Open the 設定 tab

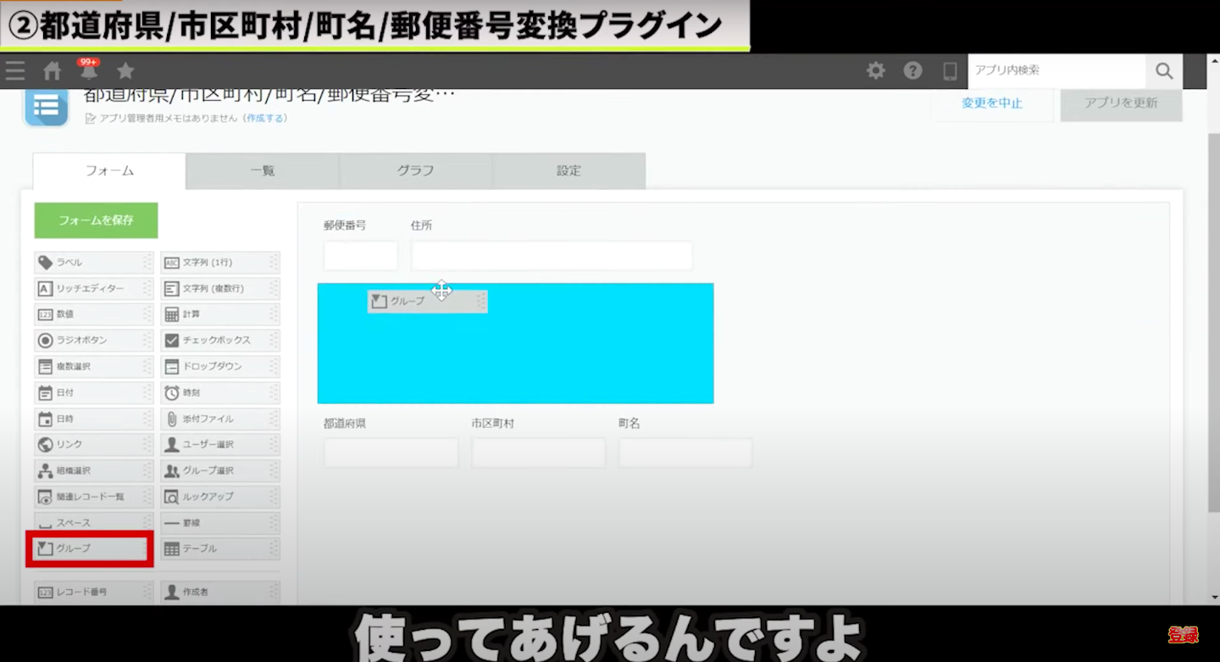tap(568, 170)
